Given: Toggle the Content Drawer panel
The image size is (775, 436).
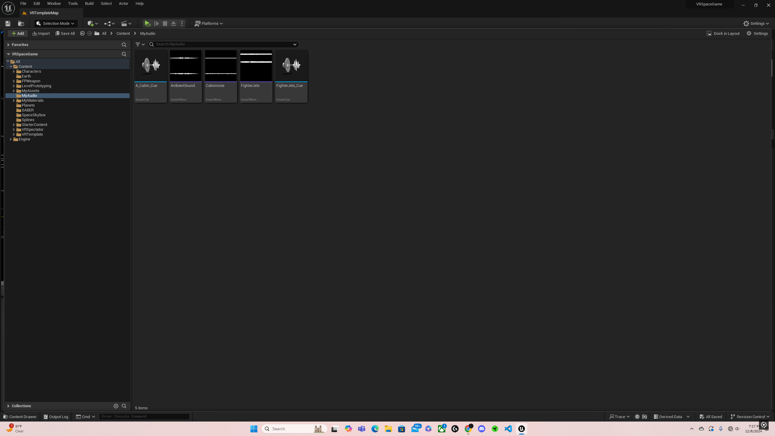Looking at the screenshot, I should tap(20, 416).
